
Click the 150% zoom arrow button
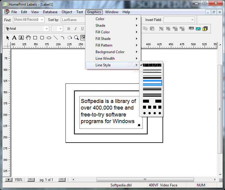pos(9,179)
